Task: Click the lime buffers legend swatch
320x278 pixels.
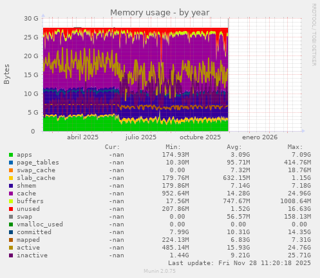Action: tap(11, 201)
